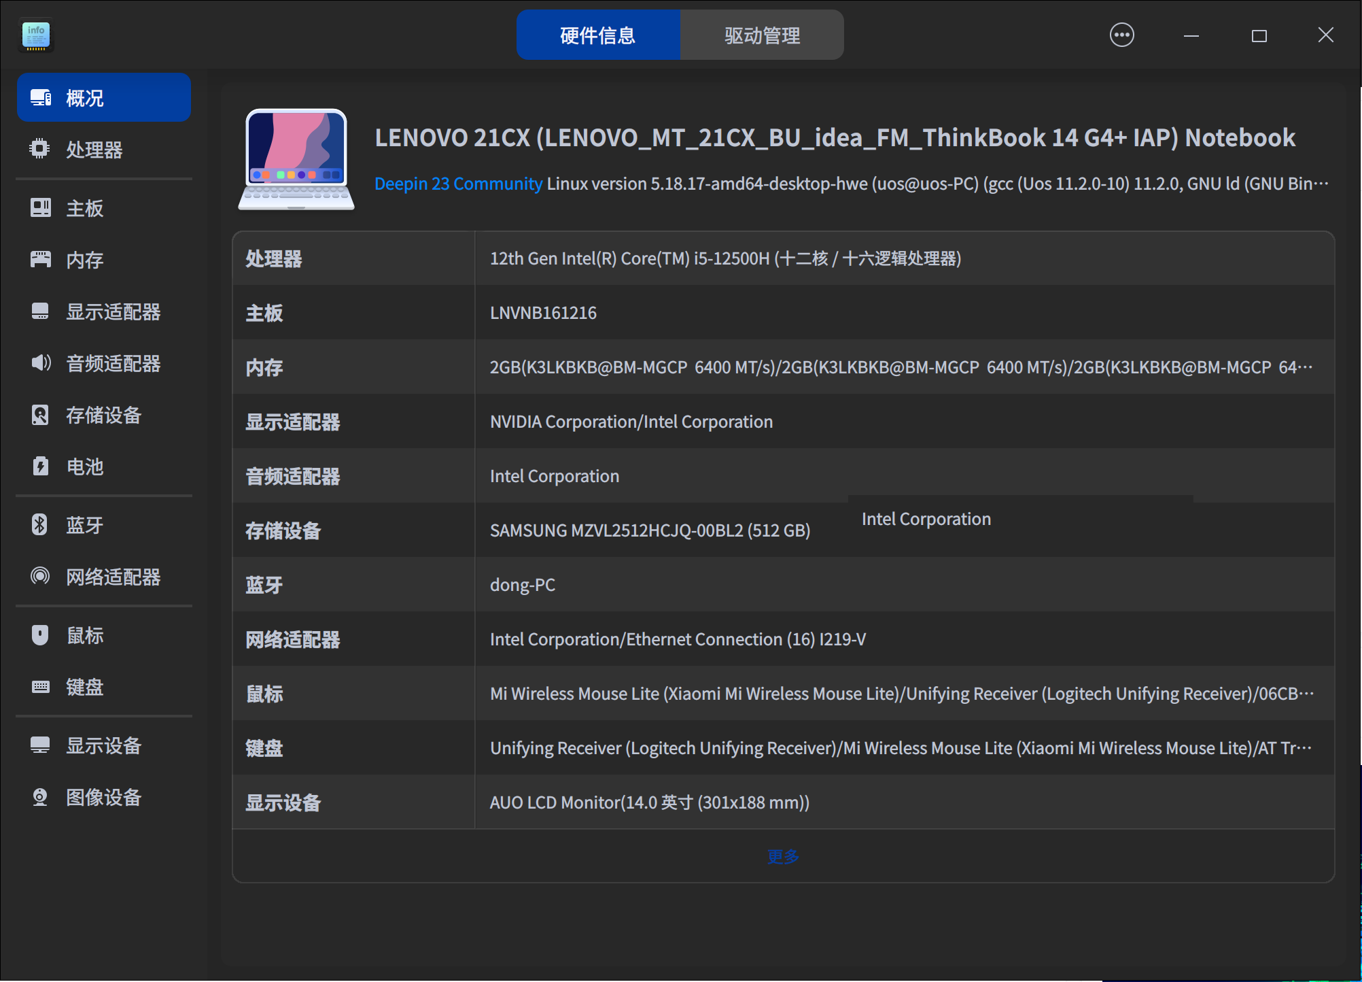The image size is (1362, 982).
Task: Open the three-dot main menu
Action: coord(1121,35)
